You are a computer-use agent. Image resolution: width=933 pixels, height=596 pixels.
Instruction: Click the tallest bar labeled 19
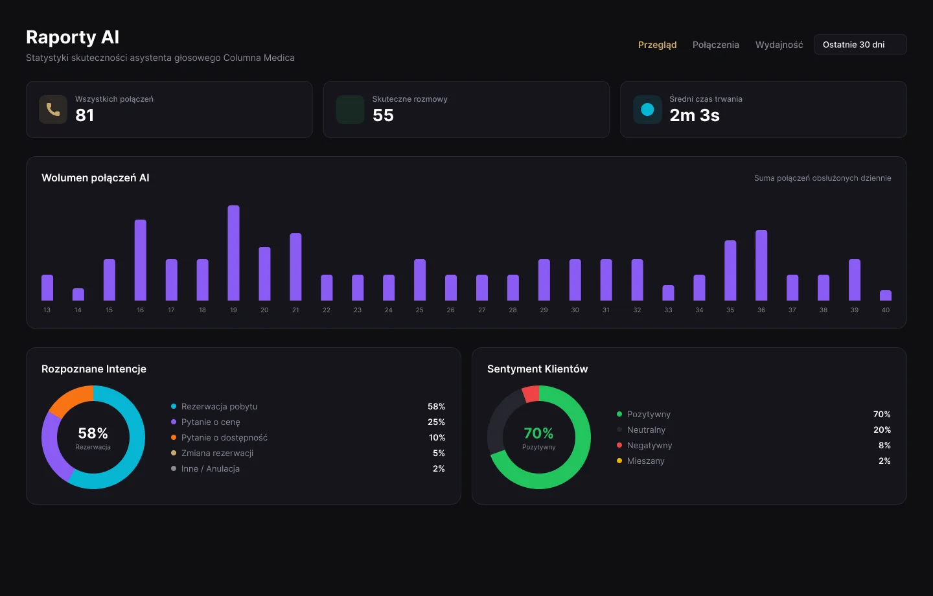(233, 253)
